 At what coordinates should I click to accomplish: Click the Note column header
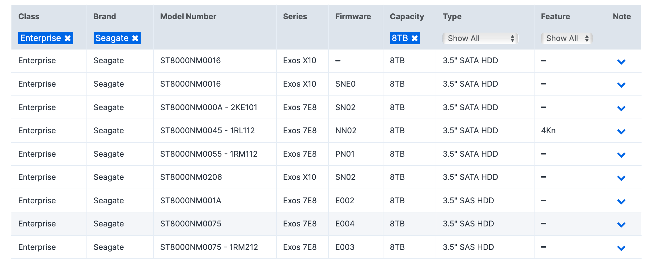622,17
